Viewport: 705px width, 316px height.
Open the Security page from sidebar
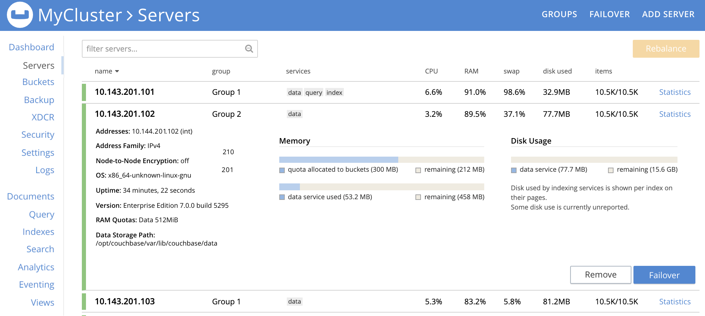(38, 135)
